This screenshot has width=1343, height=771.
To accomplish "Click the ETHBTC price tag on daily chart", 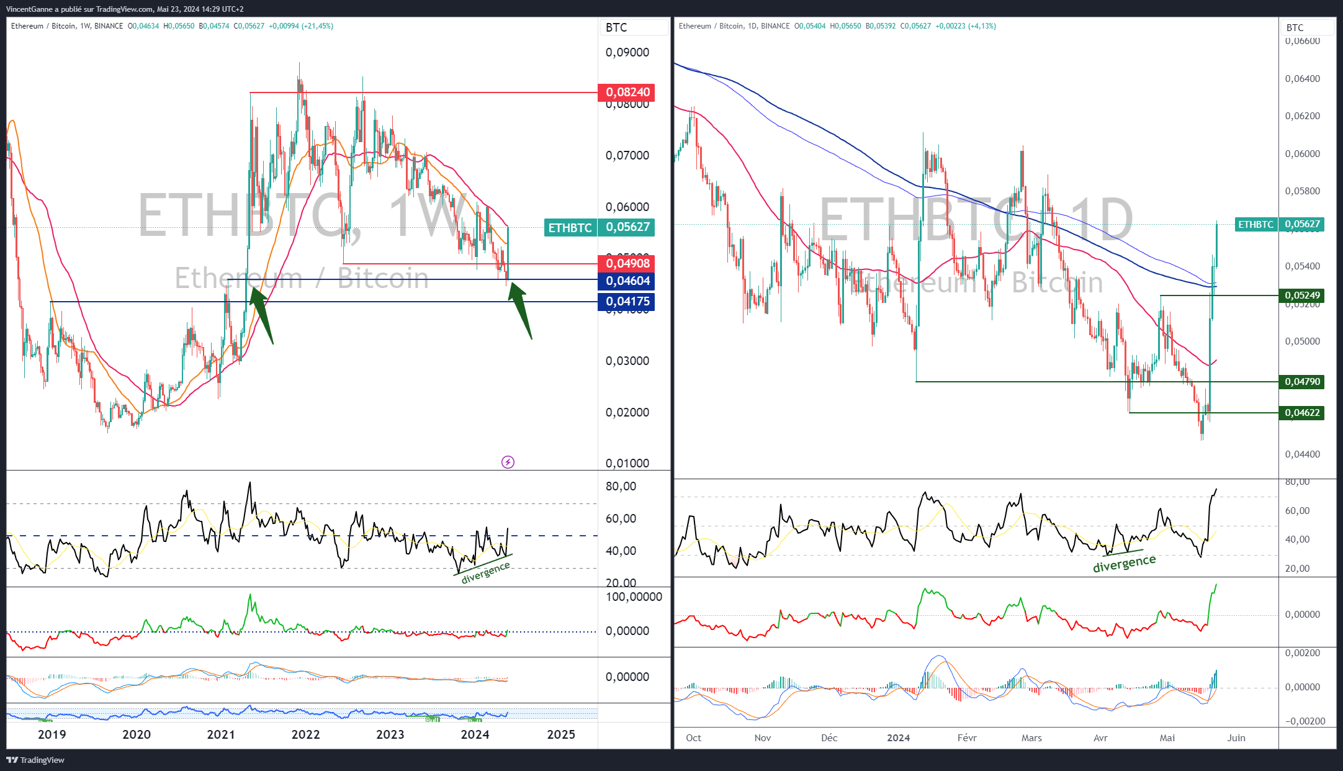I will click(1255, 224).
